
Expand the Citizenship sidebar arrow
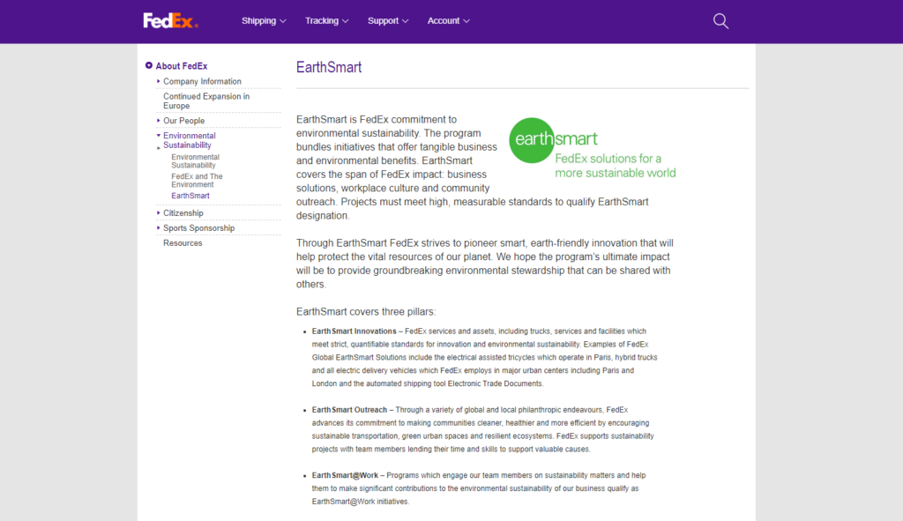(x=159, y=213)
